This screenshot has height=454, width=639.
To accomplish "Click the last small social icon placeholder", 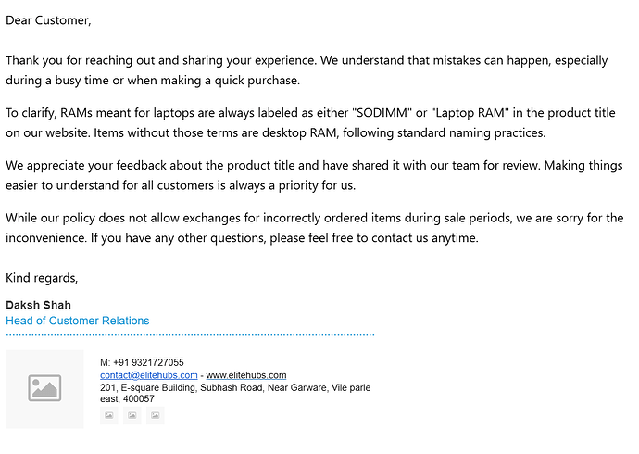I will coord(156,415).
